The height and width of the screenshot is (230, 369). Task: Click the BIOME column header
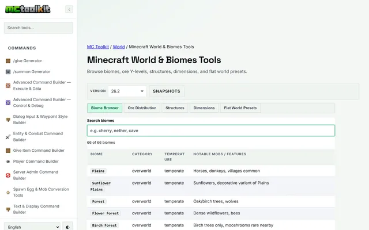pos(96,154)
